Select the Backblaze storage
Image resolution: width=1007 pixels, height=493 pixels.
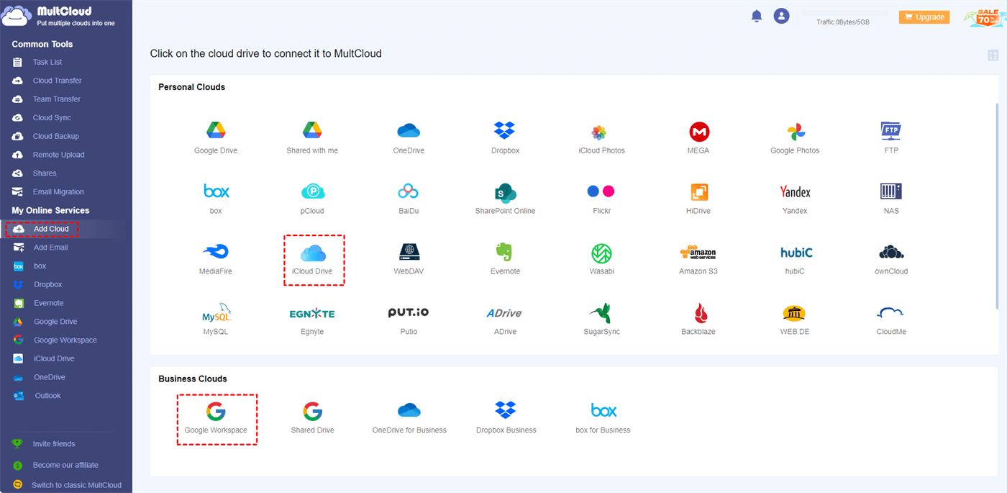(698, 319)
